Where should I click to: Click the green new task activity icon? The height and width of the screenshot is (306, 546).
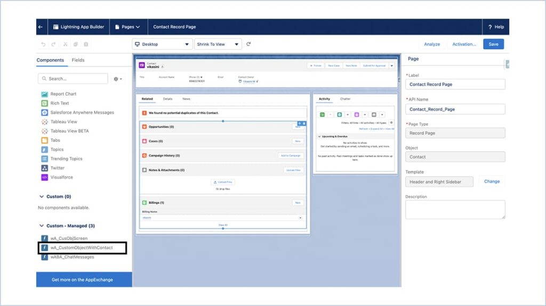point(323,115)
